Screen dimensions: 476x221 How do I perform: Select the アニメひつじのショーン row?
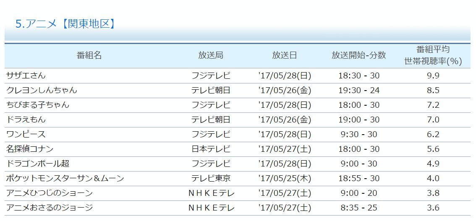point(238,193)
